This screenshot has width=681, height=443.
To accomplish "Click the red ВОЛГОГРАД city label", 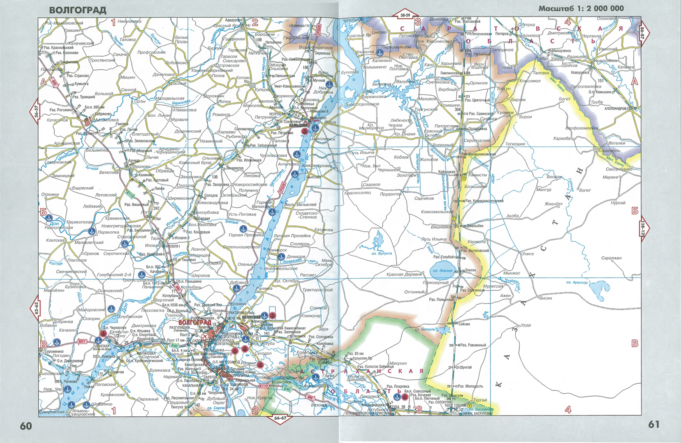I will tap(195, 323).
